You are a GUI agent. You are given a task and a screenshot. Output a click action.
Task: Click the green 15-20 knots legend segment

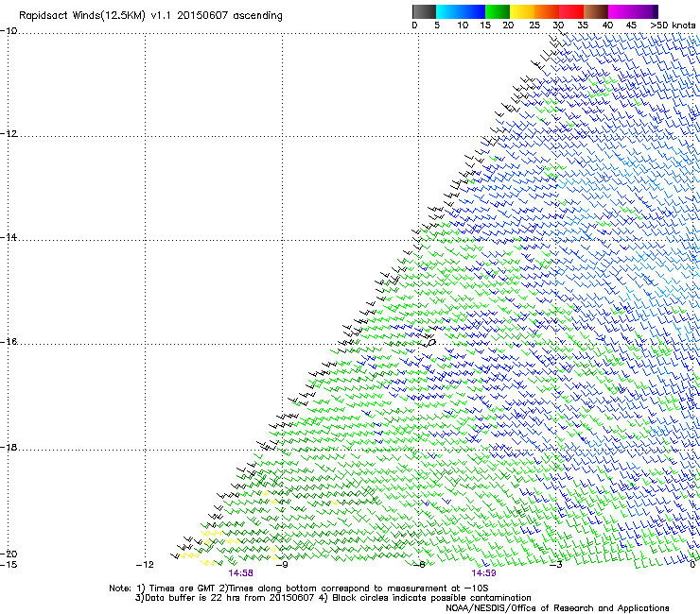tap(498, 11)
